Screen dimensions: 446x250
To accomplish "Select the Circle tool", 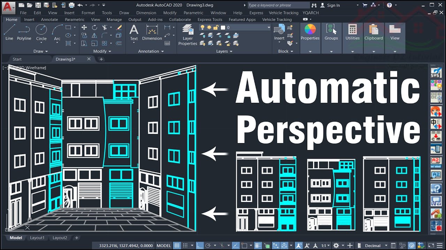I will [x=41, y=32].
